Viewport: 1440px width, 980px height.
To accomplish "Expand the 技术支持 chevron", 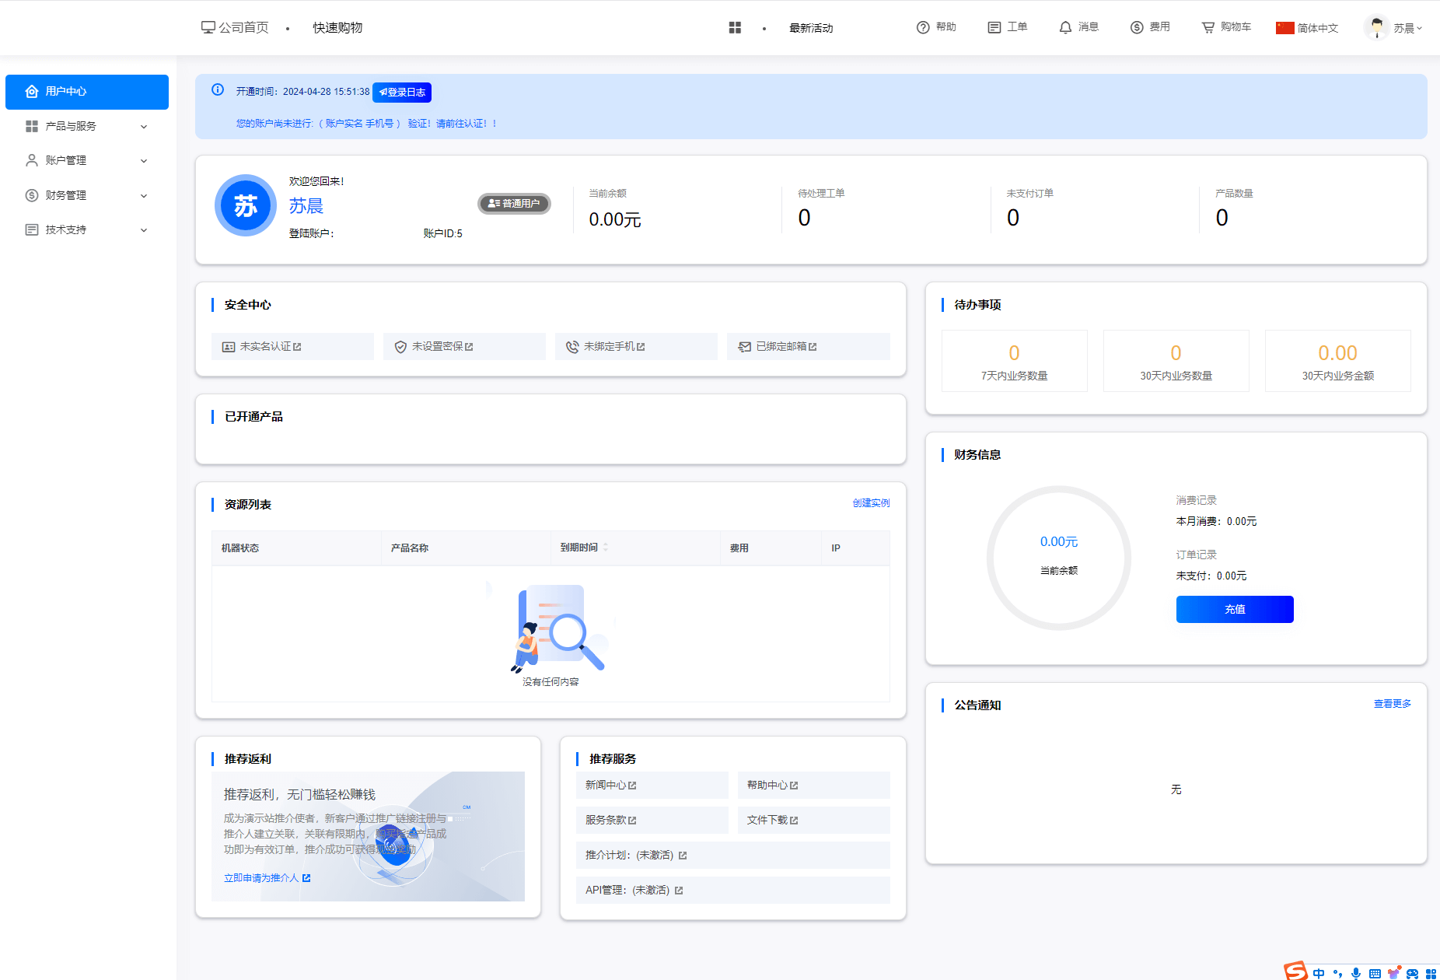I will pyautogui.click(x=144, y=230).
